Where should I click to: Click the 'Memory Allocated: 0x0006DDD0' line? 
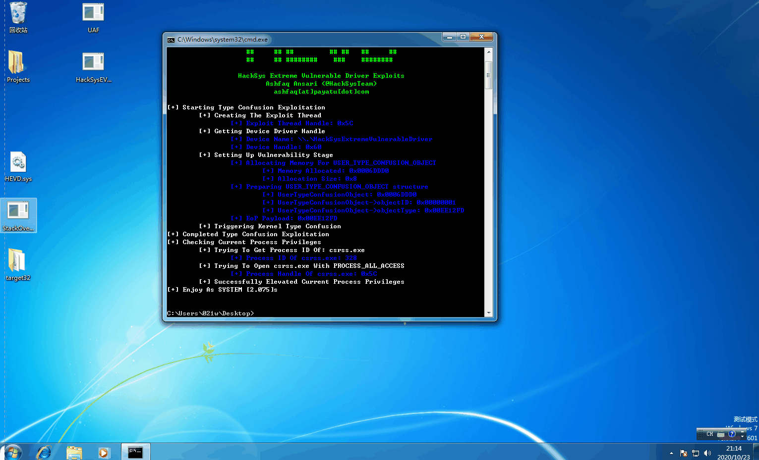pyautogui.click(x=326, y=171)
